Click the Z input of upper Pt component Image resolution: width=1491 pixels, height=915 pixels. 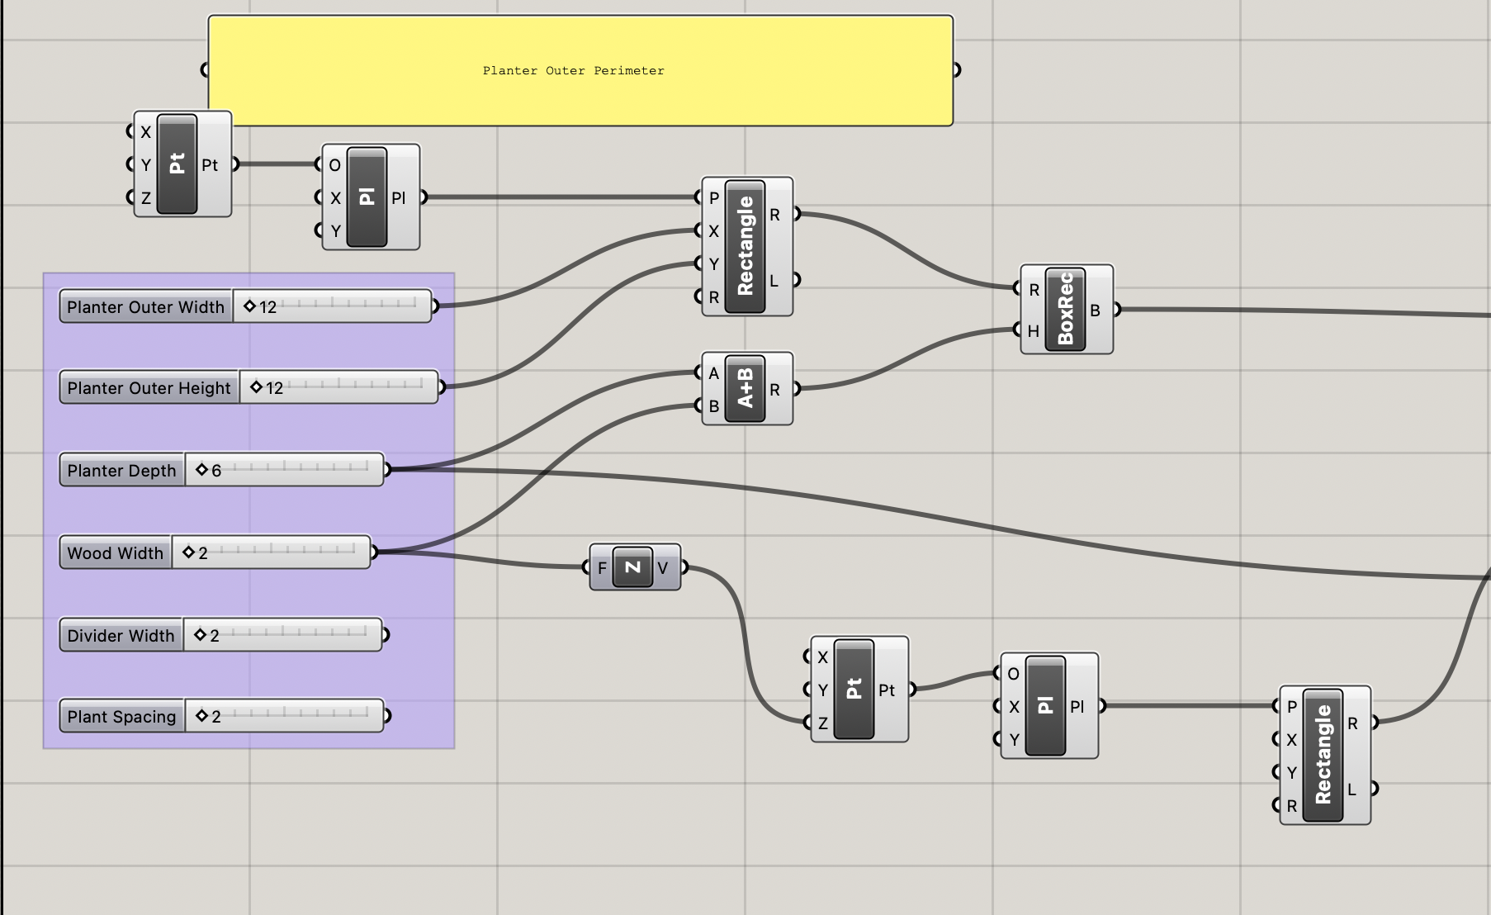145,198
